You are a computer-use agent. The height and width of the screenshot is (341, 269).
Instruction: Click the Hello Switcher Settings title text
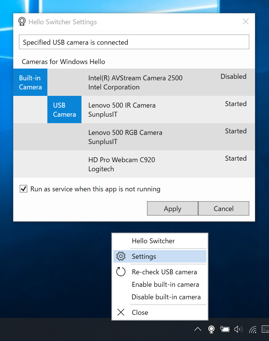click(63, 22)
